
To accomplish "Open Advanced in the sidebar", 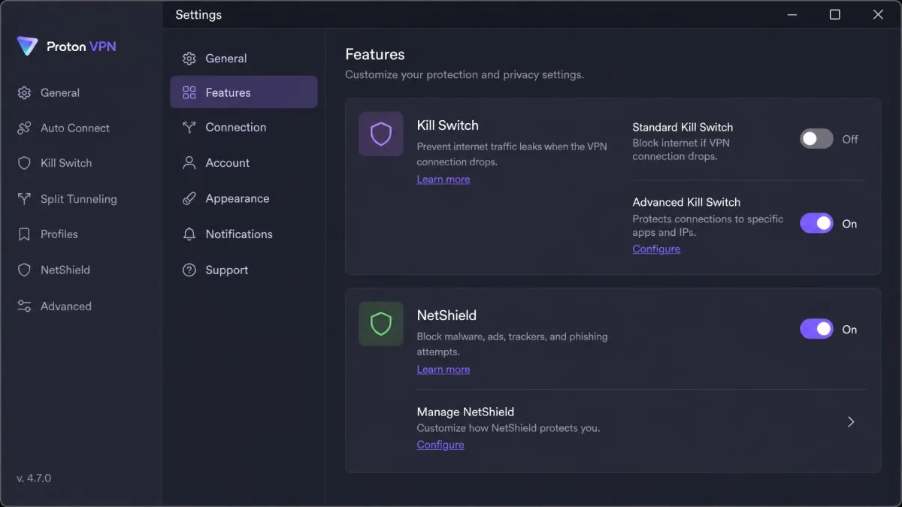I will coord(66,306).
